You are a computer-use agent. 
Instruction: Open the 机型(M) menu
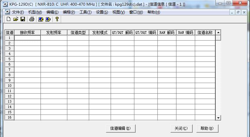point(35,12)
